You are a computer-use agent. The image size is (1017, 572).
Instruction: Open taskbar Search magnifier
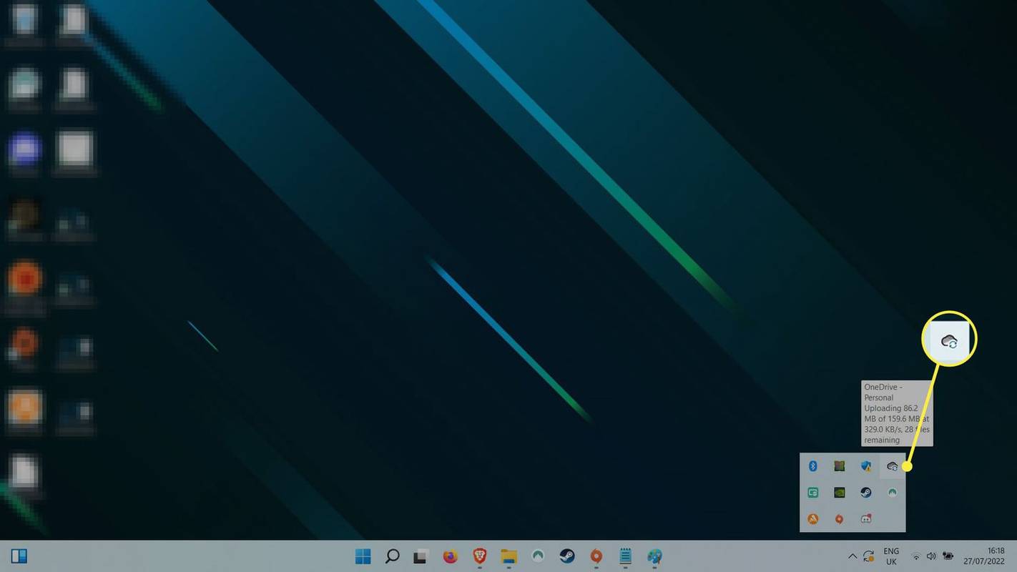click(392, 556)
